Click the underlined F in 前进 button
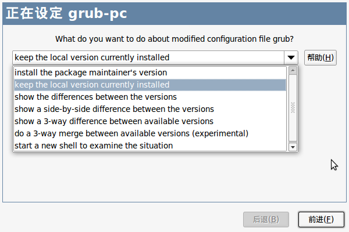 [328, 220]
